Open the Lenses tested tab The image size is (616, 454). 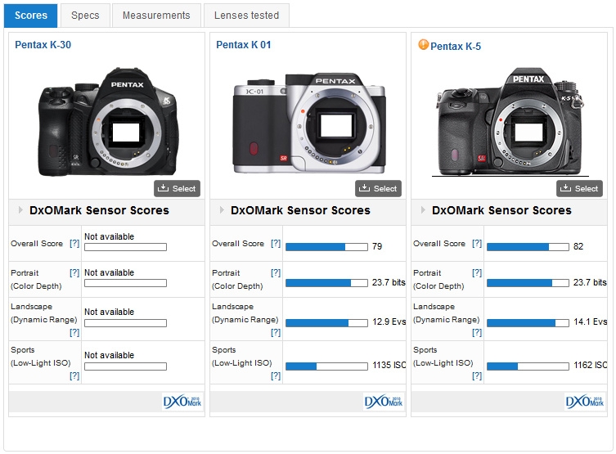point(246,16)
